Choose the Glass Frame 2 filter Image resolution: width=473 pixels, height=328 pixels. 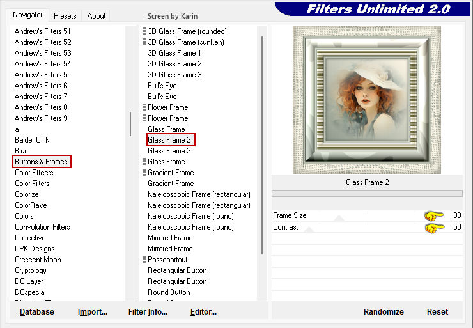[x=169, y=140]
